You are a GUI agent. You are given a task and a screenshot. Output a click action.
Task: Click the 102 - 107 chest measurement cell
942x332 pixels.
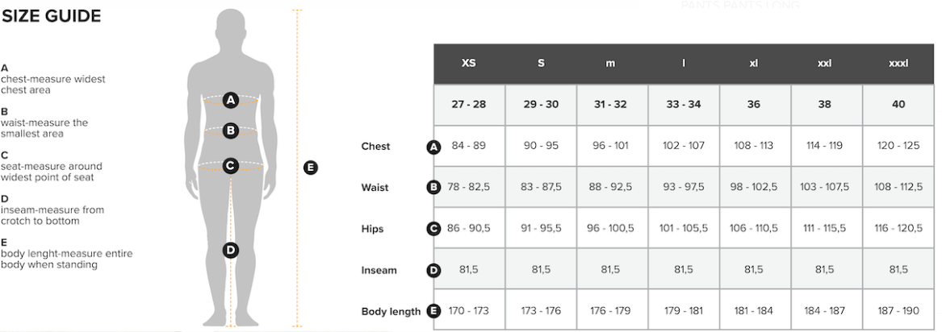coord(684,147)
